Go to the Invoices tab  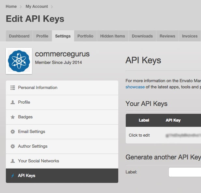point(190,36)
